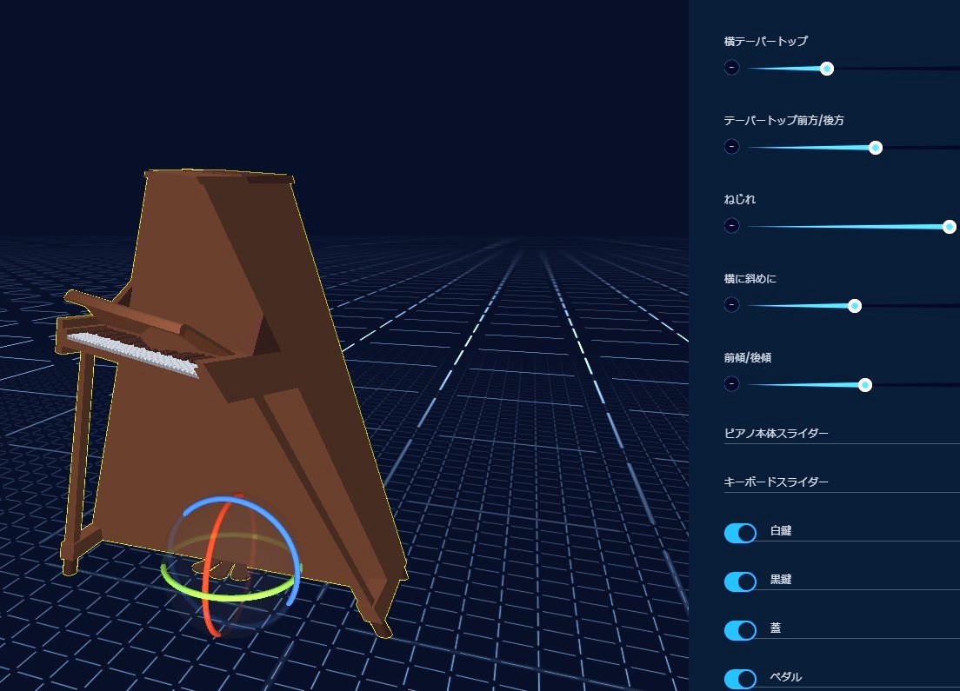Click minus button for 横テーパートップ slider
960x691 pixels.
pyautogui.click(x=731, y=67)
